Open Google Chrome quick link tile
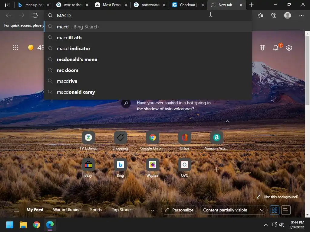The height and width of the screenshot is (232, 310). point(152,140)
